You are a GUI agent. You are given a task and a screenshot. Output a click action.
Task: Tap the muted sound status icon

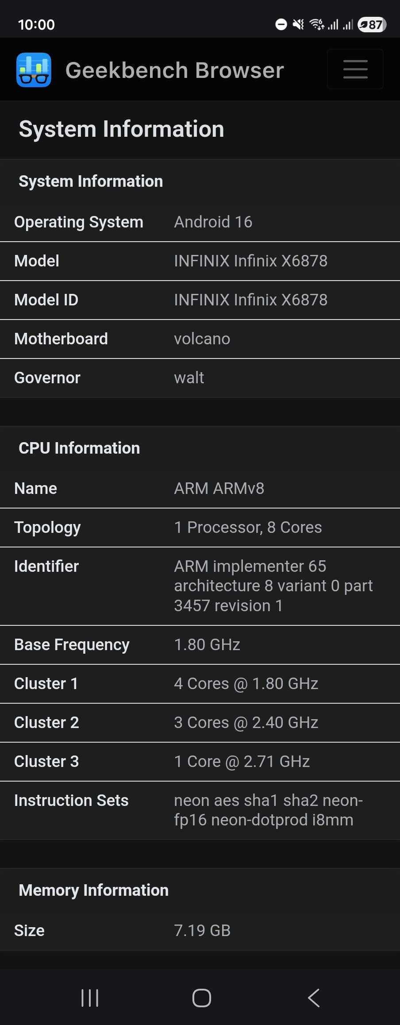click(299, 24)
